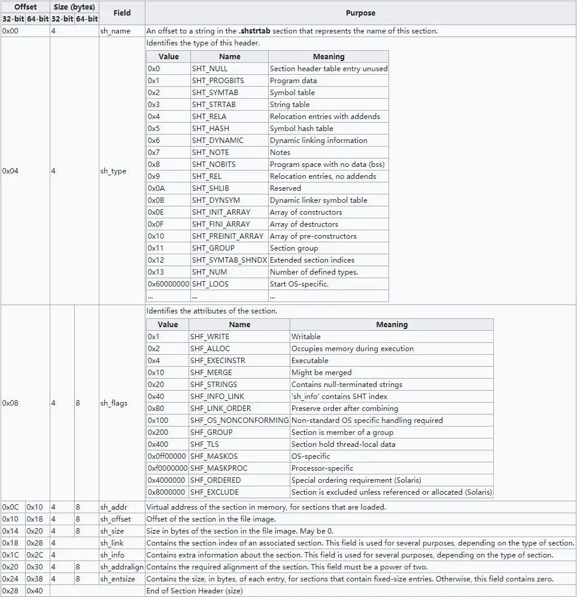577x597 pixels.
Task: Click the sh_info field cell
Action: click(122, 555)
